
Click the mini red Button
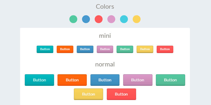[165, 49]
